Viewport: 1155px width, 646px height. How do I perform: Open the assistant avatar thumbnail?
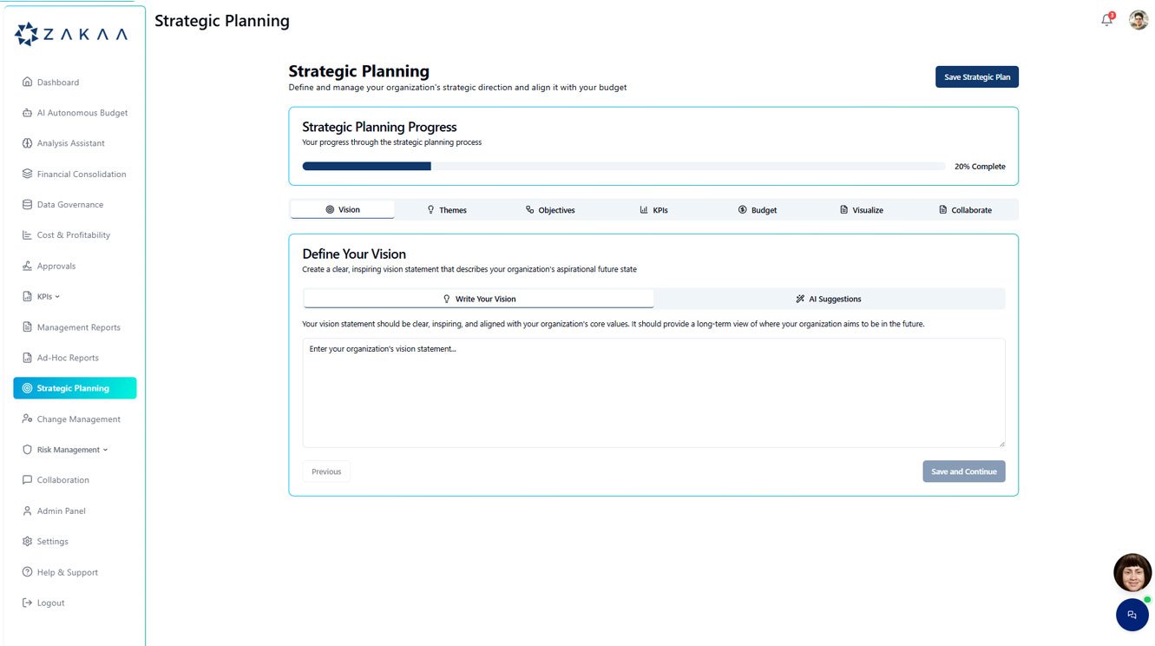[x=1132, y=573]
